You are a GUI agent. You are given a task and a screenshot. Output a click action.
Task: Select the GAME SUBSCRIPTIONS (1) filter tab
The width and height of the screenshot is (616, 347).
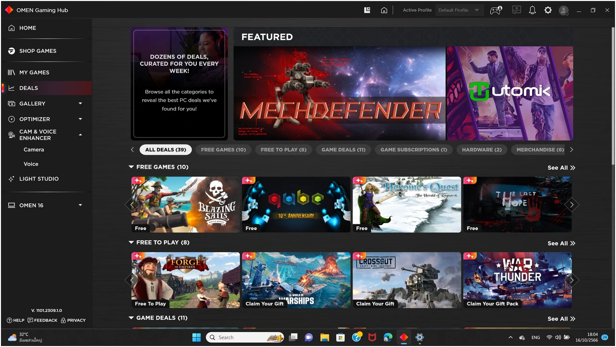(414, 150)
